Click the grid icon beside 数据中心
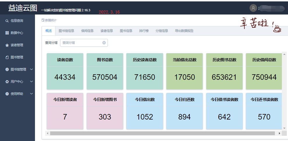The height and width of the screenshot is (141, 288). pyautogui.click(x=7, y=33)
